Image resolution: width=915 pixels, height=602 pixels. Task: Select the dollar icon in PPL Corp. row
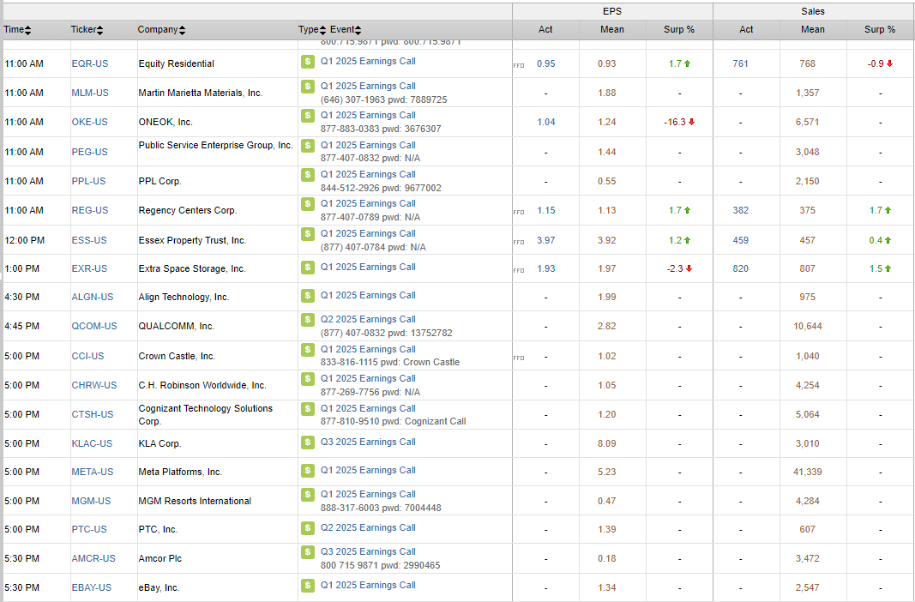[308, 174]
